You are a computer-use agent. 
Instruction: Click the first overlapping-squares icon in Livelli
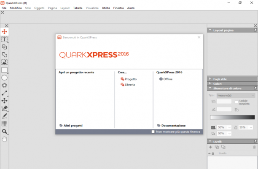[x=217, y=147]
